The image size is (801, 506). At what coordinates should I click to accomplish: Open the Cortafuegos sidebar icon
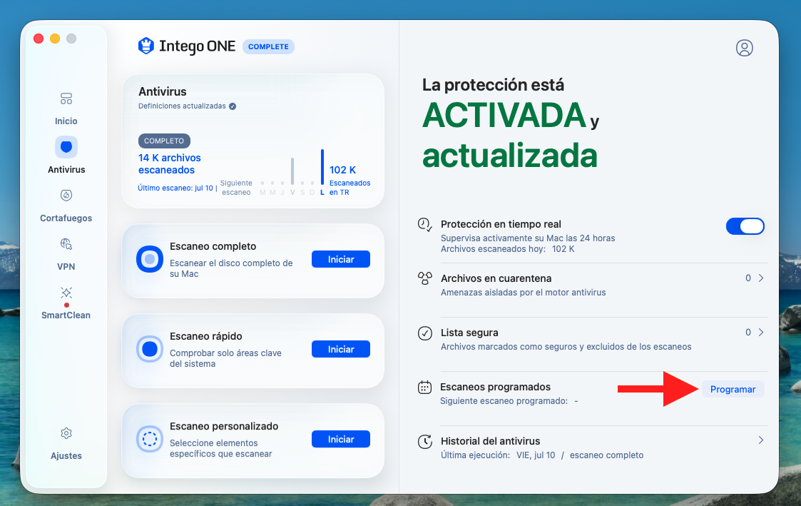click(66, 196)
